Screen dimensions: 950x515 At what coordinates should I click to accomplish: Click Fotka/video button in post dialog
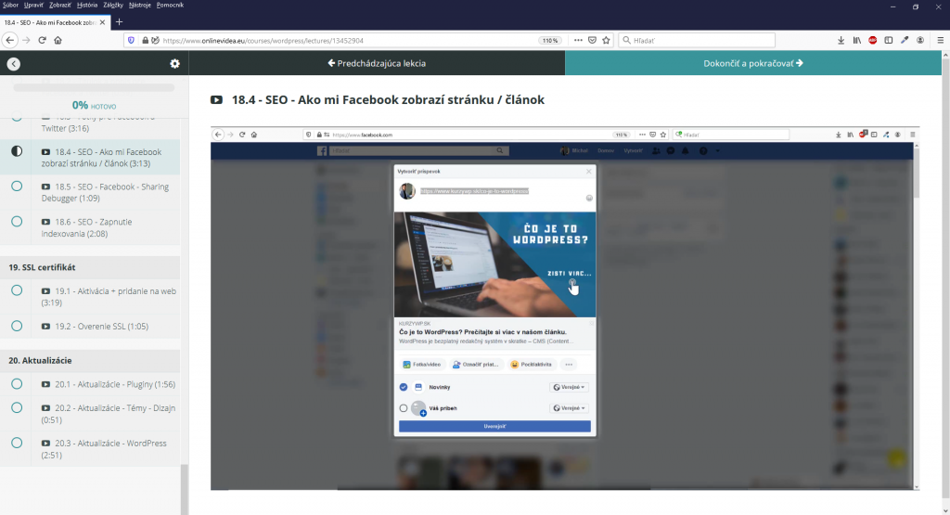click(x=422, y=364)
